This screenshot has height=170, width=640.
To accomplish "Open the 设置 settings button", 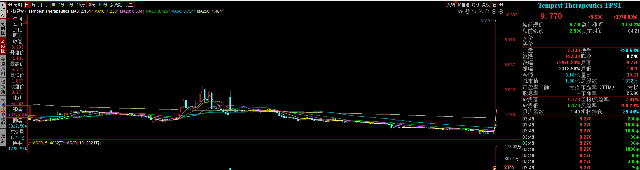I will click(x=129, y=5).
